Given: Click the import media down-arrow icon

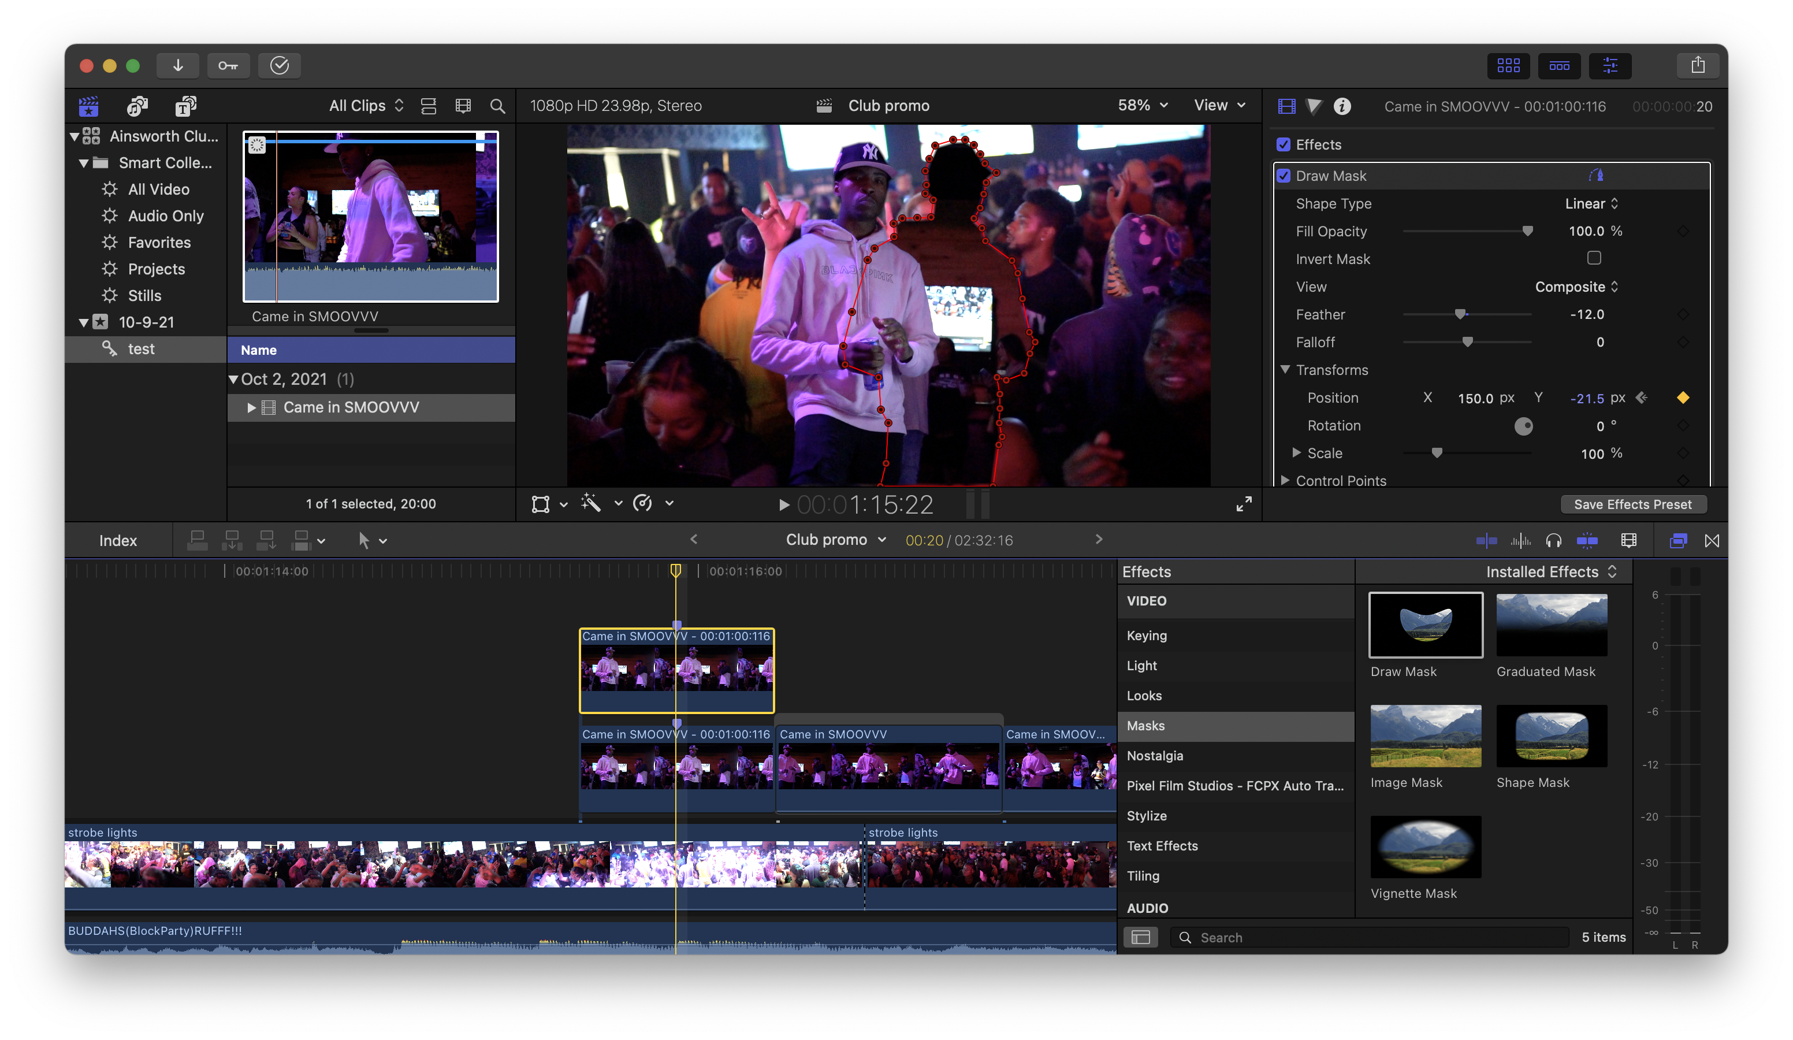Looking at the screenshot, I should (x=178, y=65).
